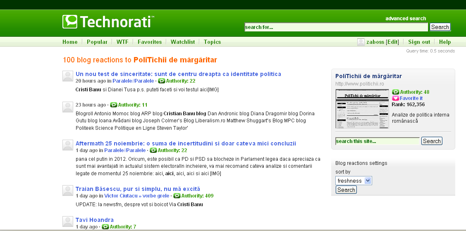Click the Authority: 11 badge icon

coord(114,105)
